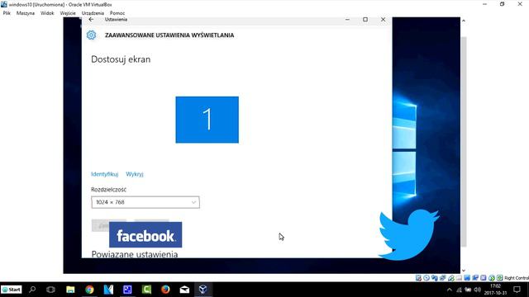Click the CPU features status icon
Screen dimensions: 529x297
click(484, 278)
